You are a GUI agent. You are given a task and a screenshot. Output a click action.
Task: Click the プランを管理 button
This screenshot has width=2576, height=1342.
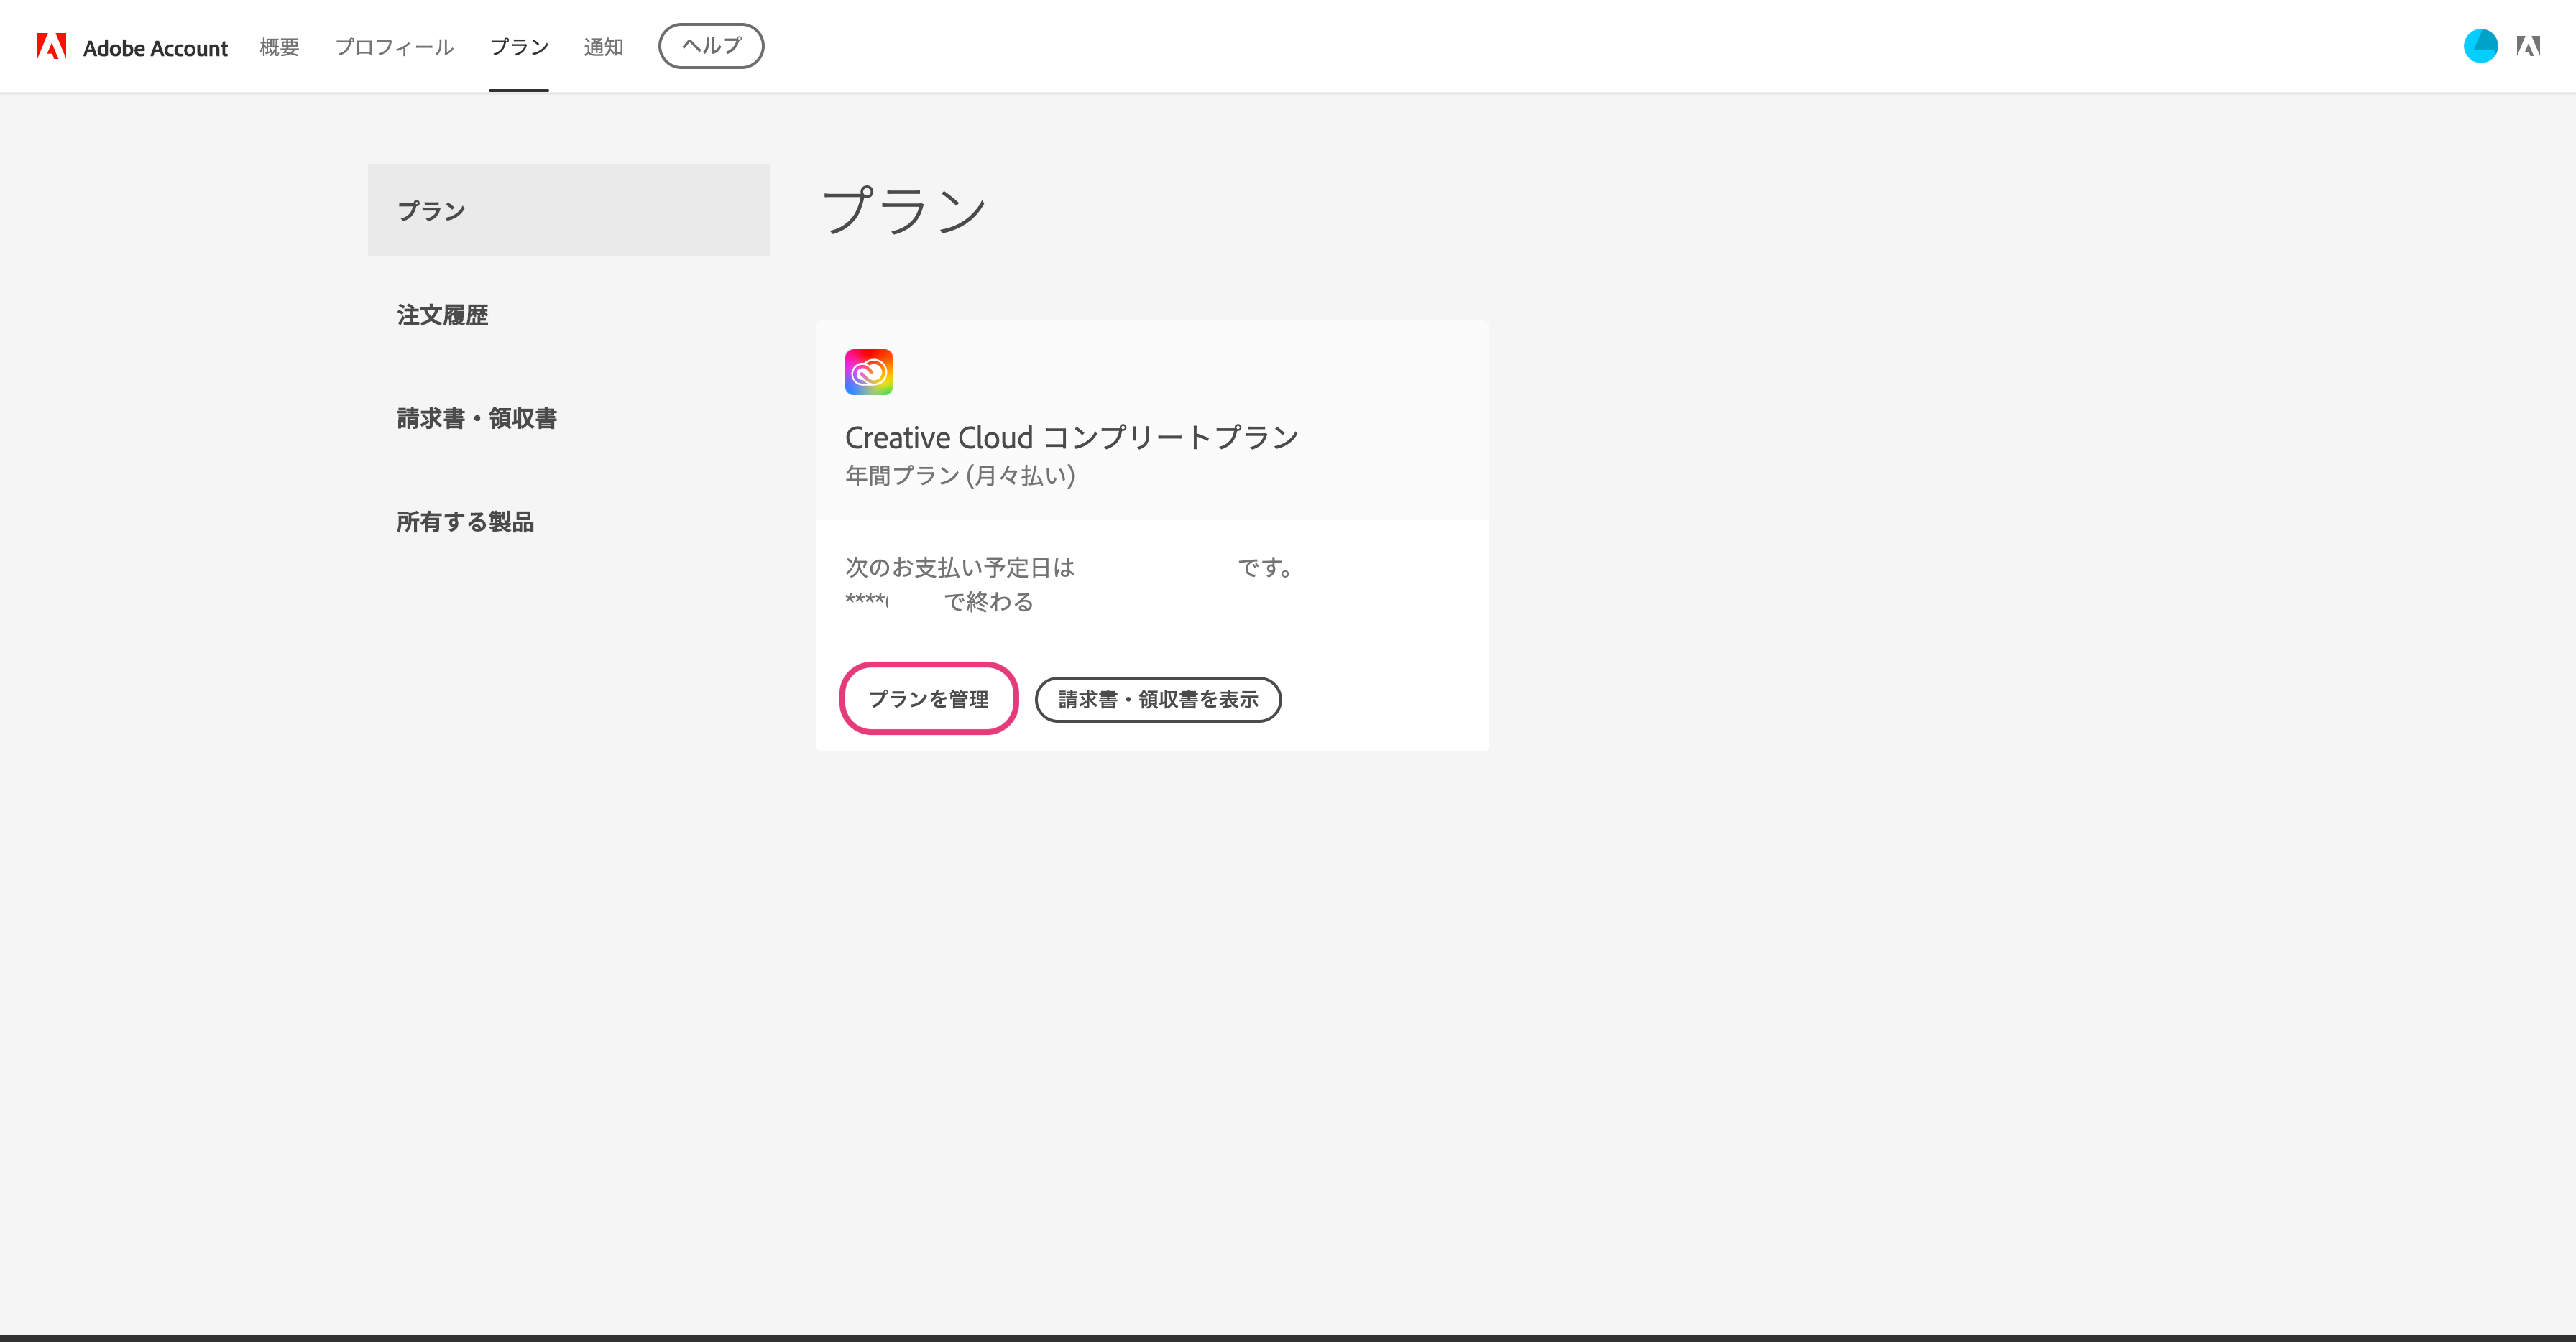(928, 698)
